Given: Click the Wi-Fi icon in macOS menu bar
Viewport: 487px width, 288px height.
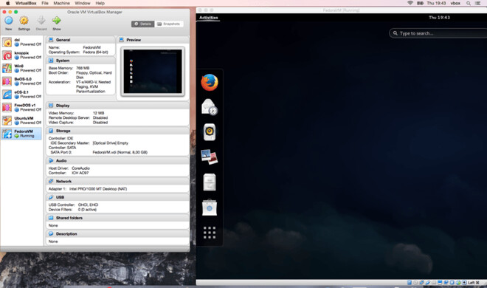Looking at the screenshot, I should (410, 3).
